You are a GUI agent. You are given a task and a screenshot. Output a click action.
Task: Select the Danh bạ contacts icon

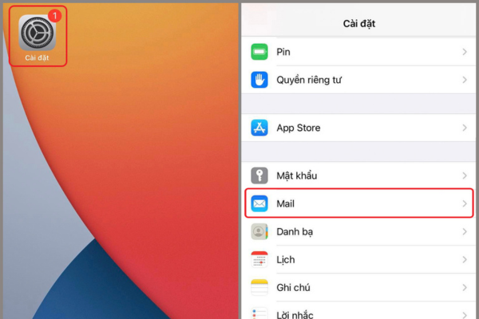259,232
